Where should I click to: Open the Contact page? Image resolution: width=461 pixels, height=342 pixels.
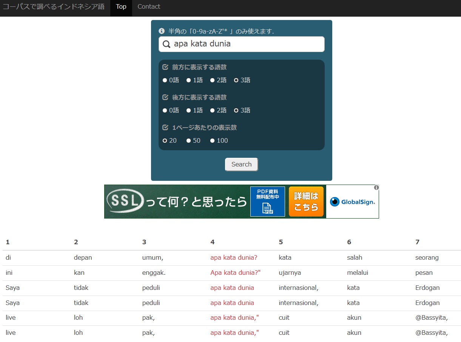149,7
